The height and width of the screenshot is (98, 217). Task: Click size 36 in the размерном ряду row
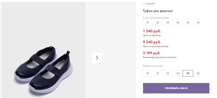click(x=198, y=22)
